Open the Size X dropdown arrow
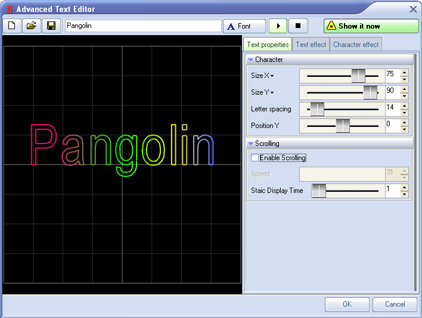The image size is (422, 318). click(272, 76)
